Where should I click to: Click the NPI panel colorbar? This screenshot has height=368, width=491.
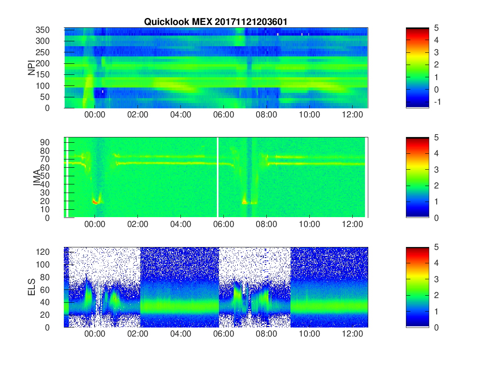[x=417, y=68]
